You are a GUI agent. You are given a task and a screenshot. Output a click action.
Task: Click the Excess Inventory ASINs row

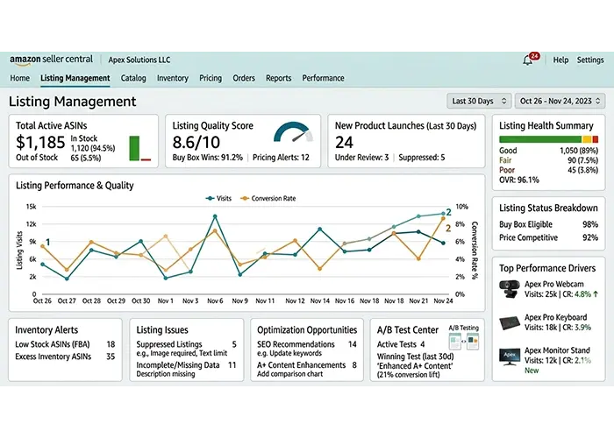click(x=65, y=357)
